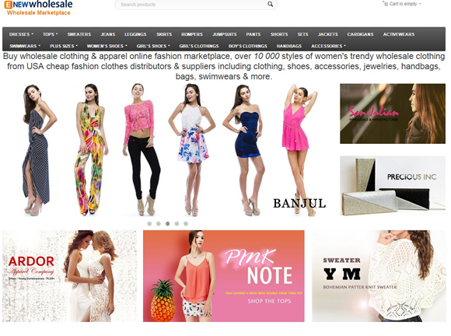Click the shopping cart icon

pyautogui.click(x=386, y=4)
